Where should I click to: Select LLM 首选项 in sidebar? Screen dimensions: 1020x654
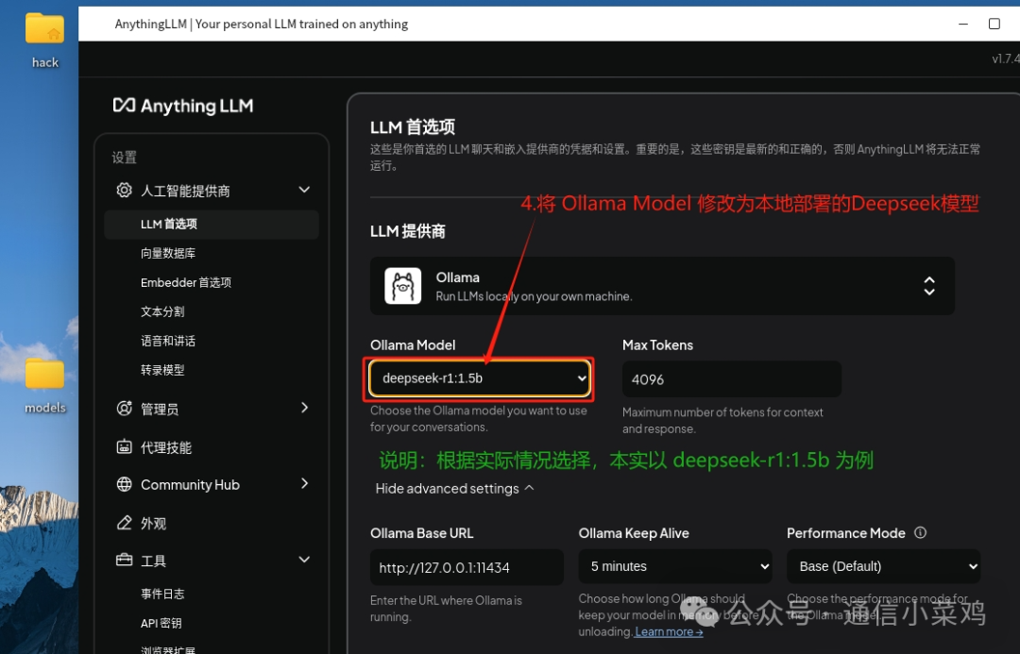click(212, 225)
